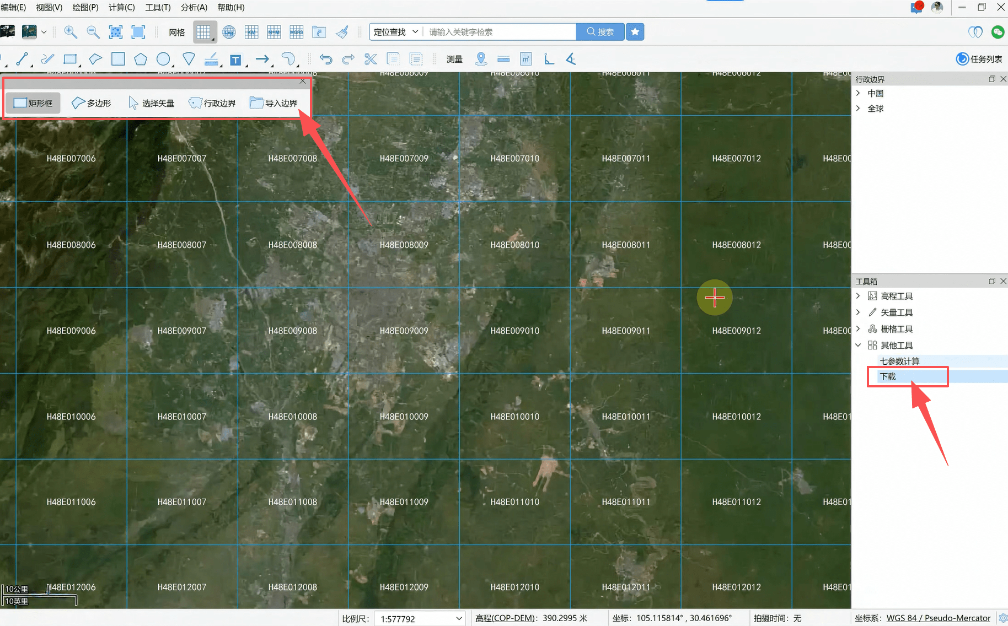Select the filled square drawing tool
The image size is (1008, 626).
pos(118,59)
